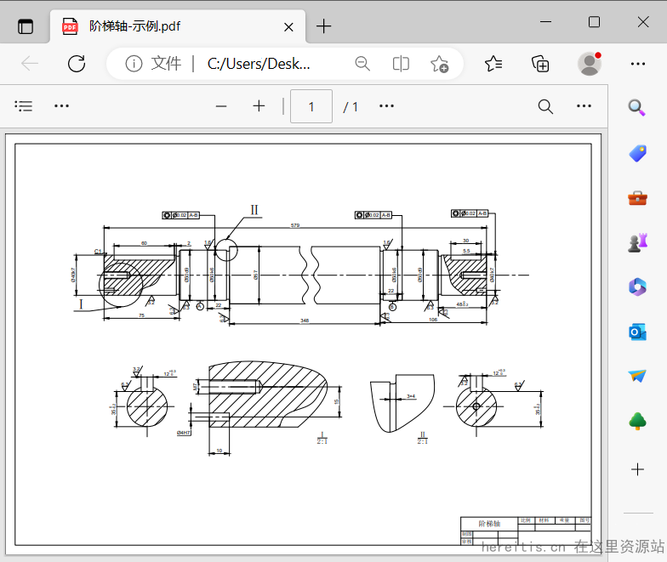
Task: Zoom in the PDF document
Action: click(259, 105)
